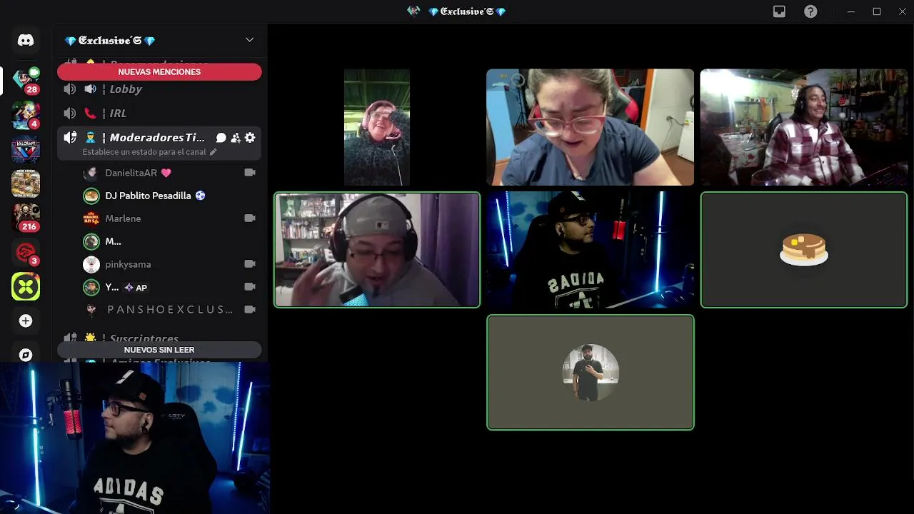914x514 pixels.
Task: Click DJ Pablito Pesadilla's soccer ball badge
Action: click(200, 196)
